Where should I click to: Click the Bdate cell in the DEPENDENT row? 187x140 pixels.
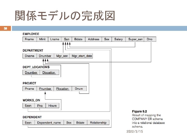(81, 122)
